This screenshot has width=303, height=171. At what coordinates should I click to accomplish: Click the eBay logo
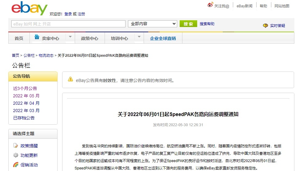[30, 8]
